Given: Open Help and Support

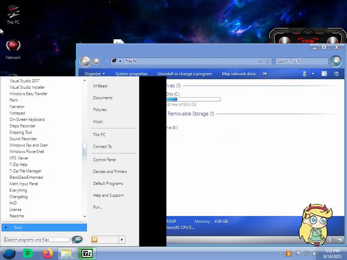Looking at the screenshot, I should point(108,195).
